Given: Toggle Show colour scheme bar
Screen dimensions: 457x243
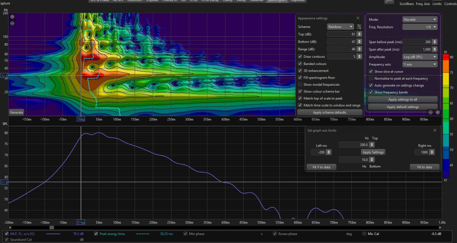Looking at the screenshot, I should click(x=300, y=91).
